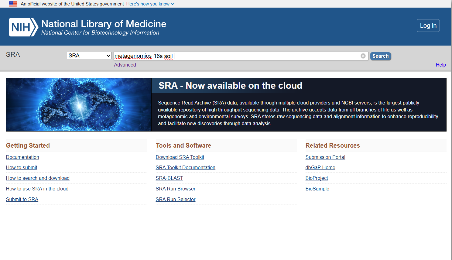Click the Log in button

[428, 26]
